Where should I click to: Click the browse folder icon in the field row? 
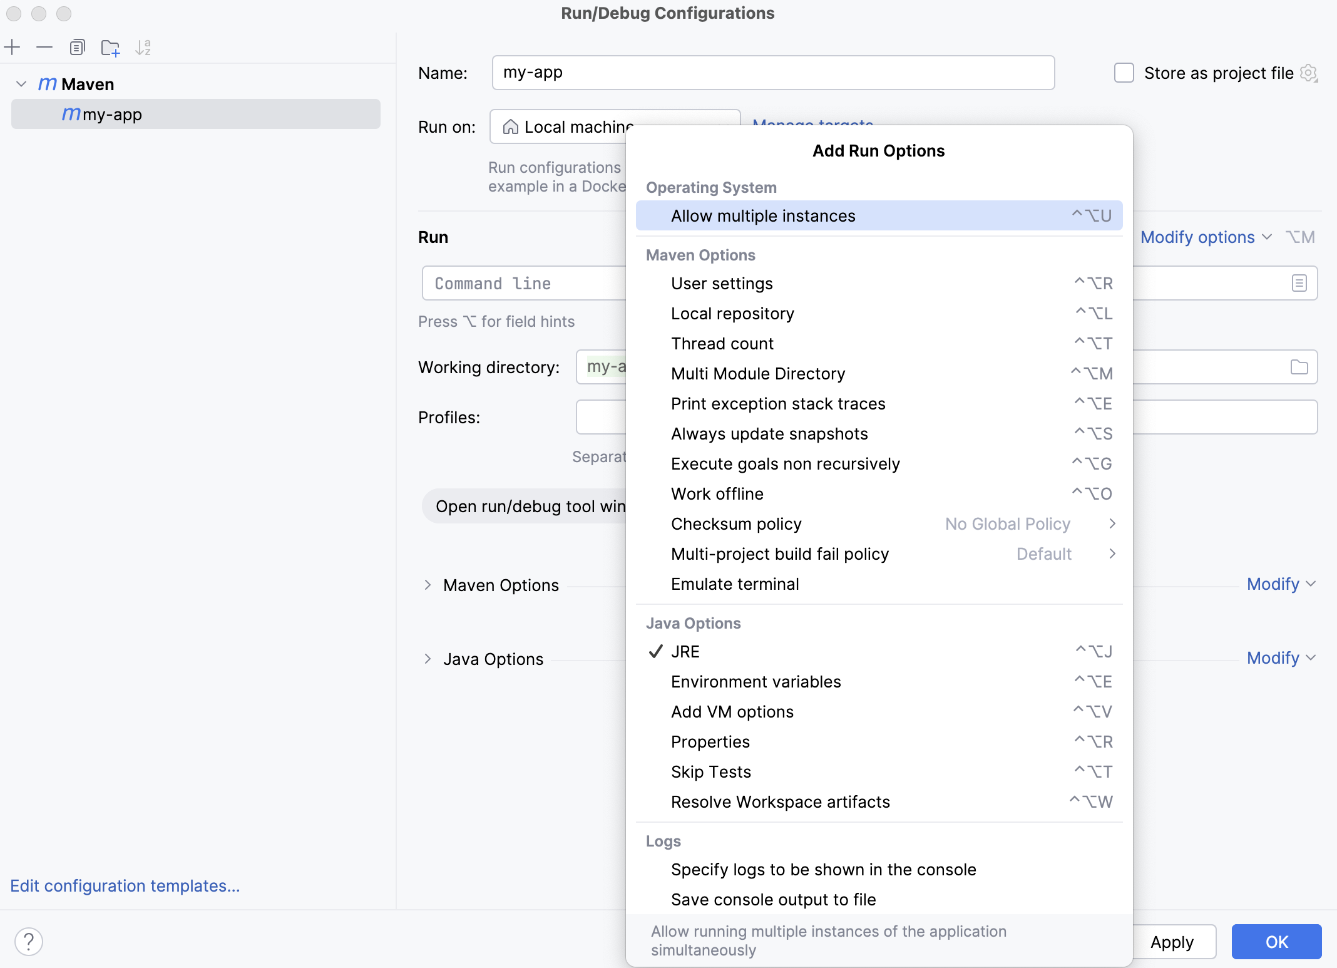[x=1299, y=367]
